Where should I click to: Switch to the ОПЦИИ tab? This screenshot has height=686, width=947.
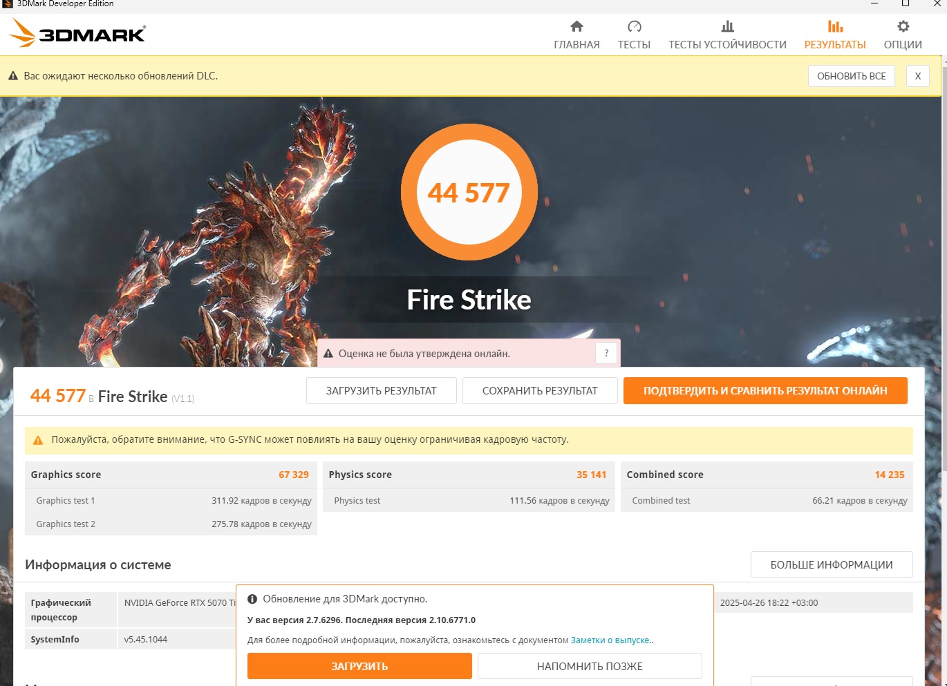903,44
